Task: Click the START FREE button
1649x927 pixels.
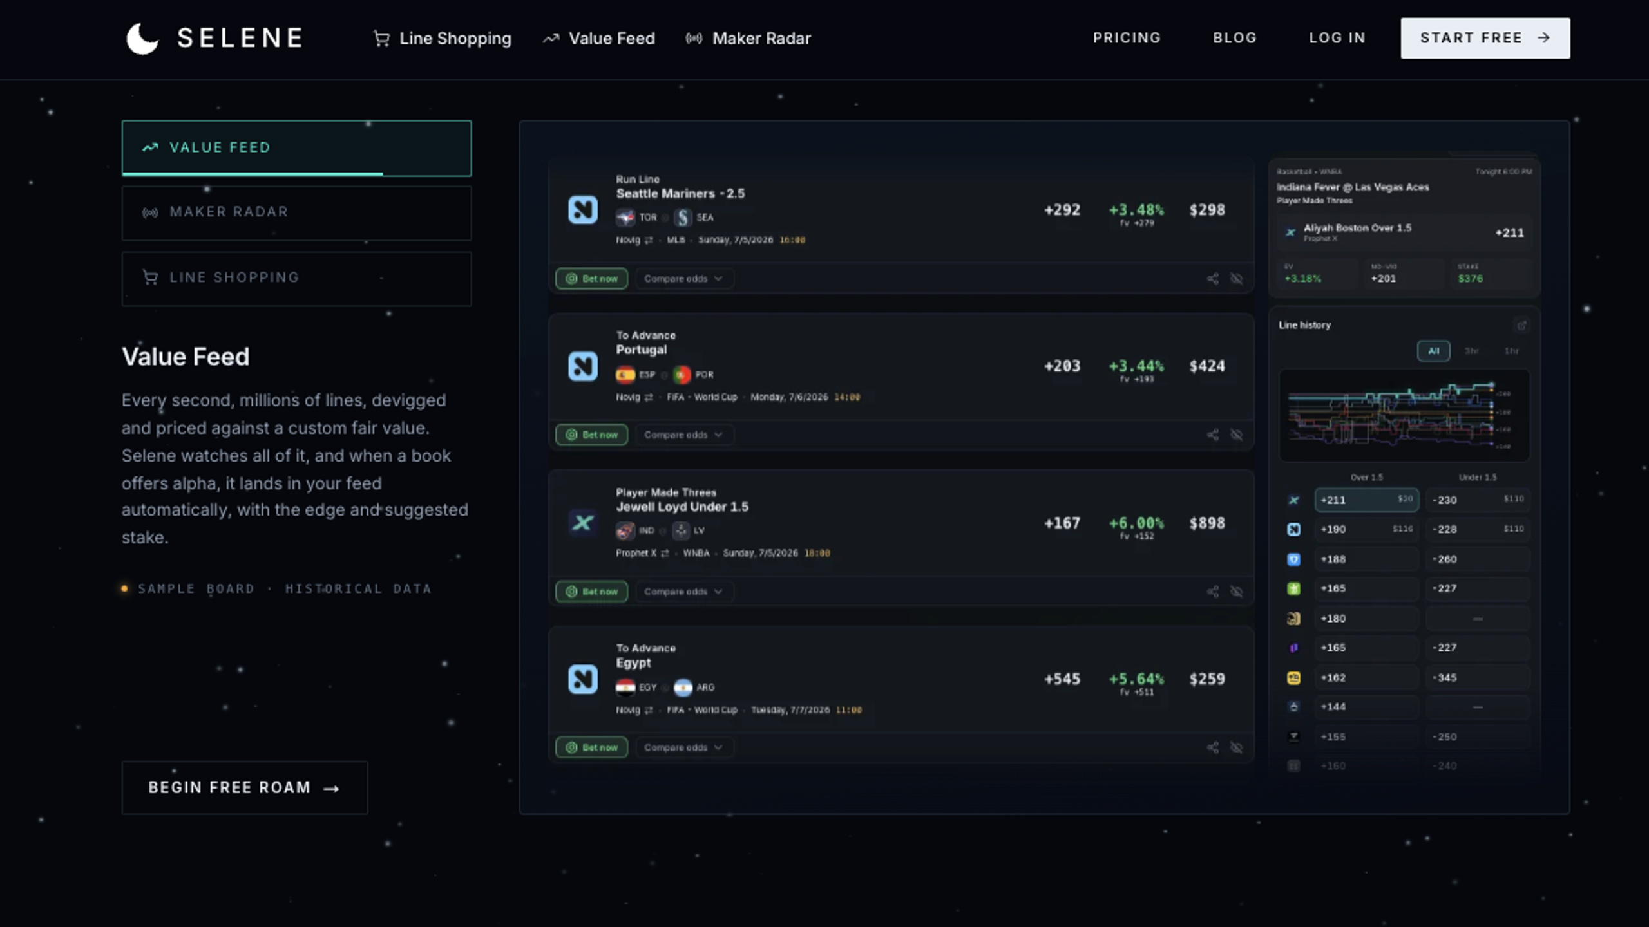Action: click(1485, 38)
